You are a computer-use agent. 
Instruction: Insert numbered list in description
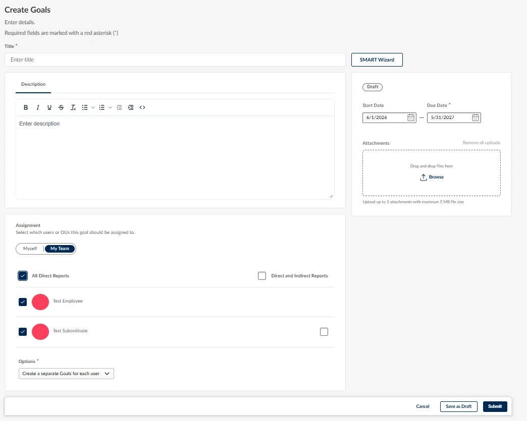[x=102, y=107]
